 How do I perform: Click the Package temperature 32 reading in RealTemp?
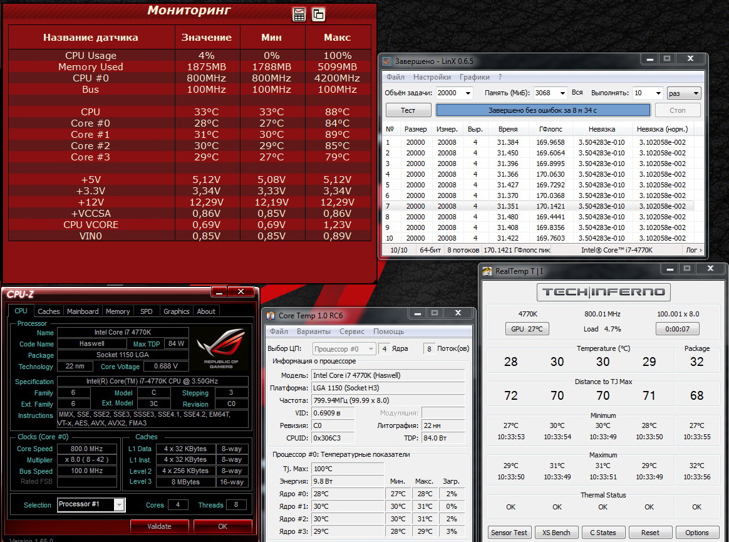[696, 362]
